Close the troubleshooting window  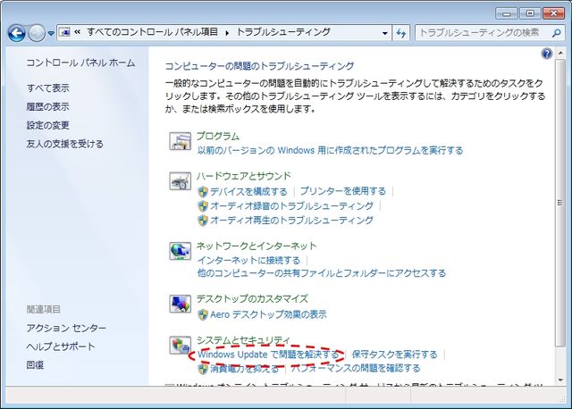tap(554, 13)
